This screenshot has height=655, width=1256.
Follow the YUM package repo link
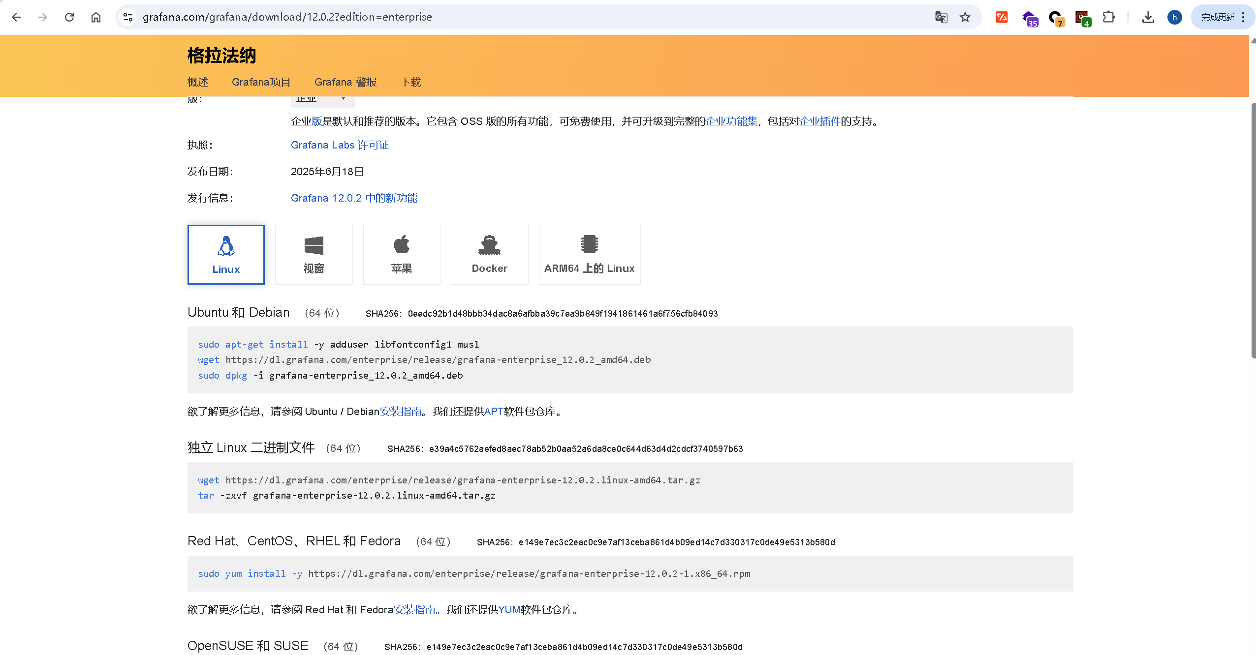click(x=509, y=610)
